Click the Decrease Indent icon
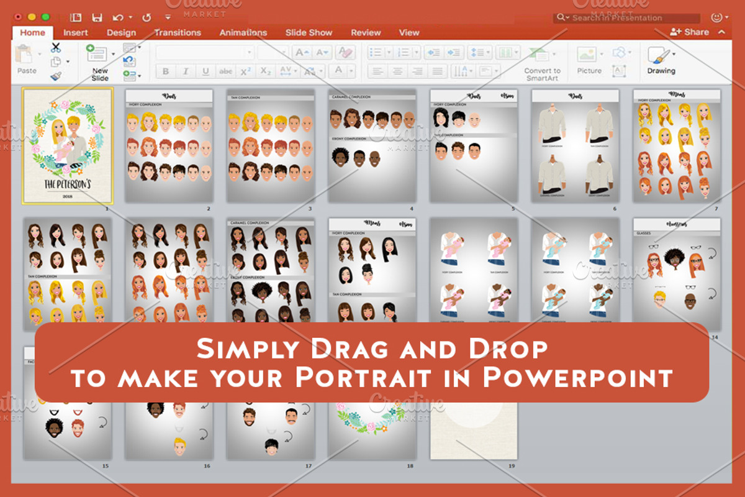Screen dimensions: 745x497 (x=434, y=53)
